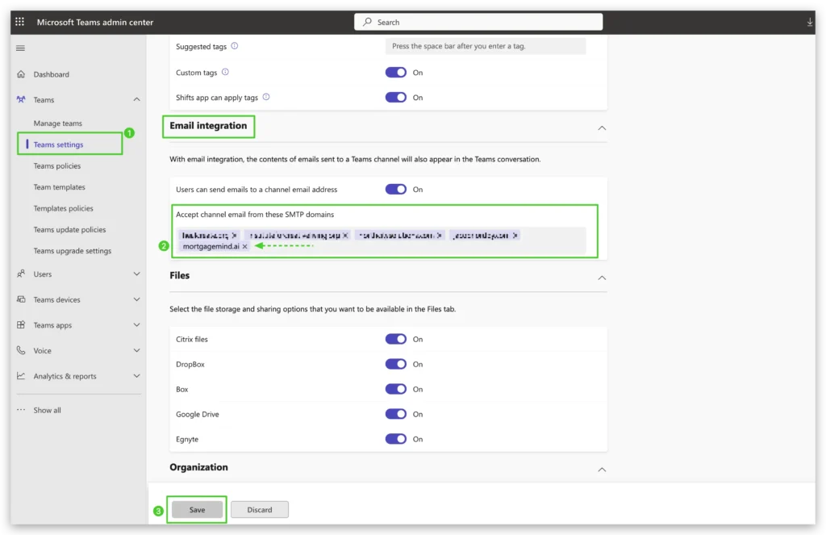This screenshot has height=535, width=826.
Task: Click info icon for Shifts app tags
Action: [x=266, y=97]
